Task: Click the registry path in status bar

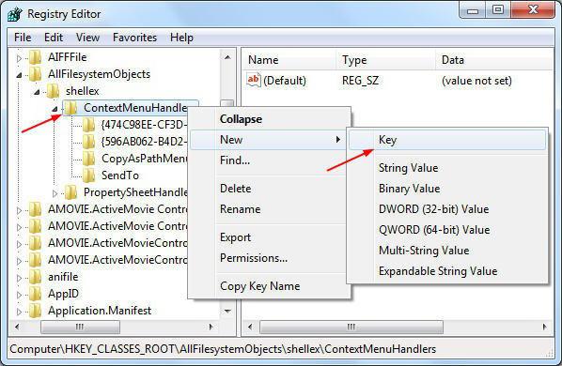Action: click(x=223, y=349)
